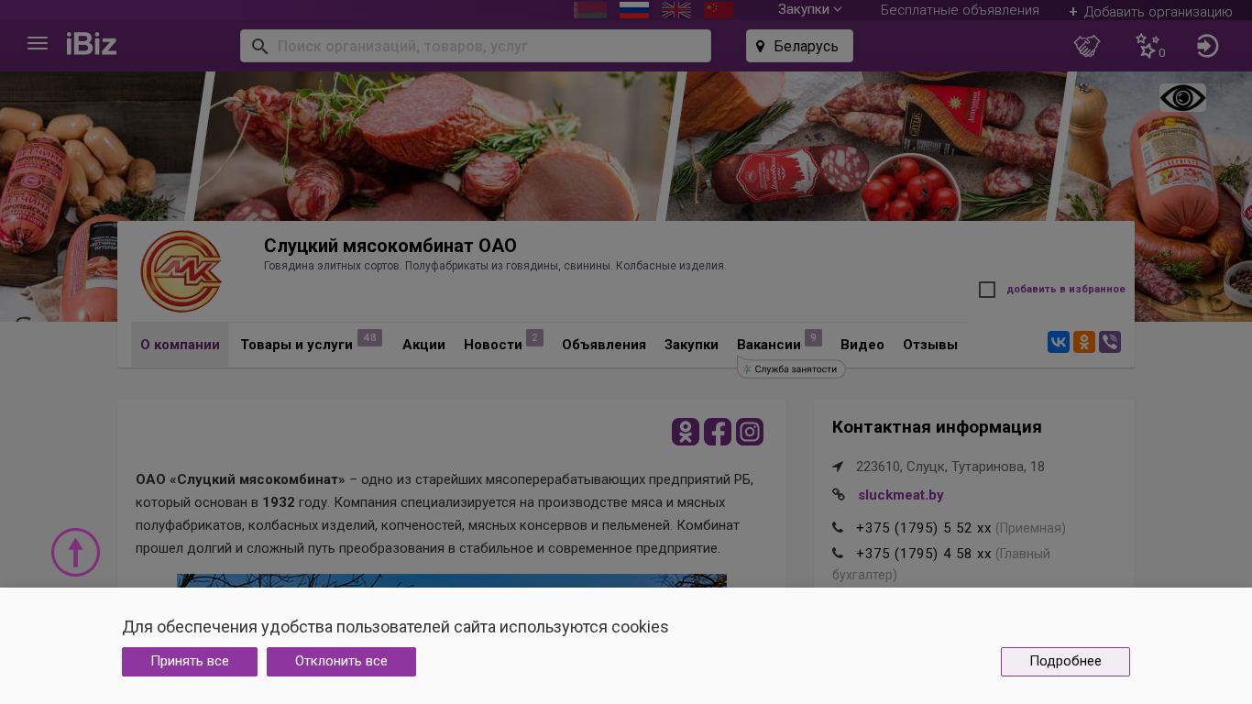Image resolution: width=1252 pixels, height=704 pixels.
Task: Click 'Добавить организацию' link
Action: coord(1150,12)
